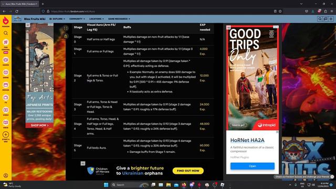Expand the Game Mechanics dropdown menu

(119, 19)
